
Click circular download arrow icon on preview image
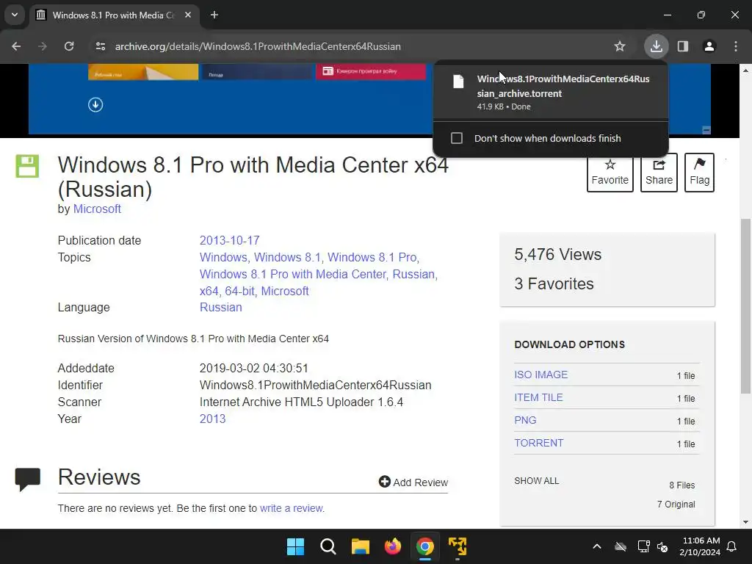(x=95, y=104)
